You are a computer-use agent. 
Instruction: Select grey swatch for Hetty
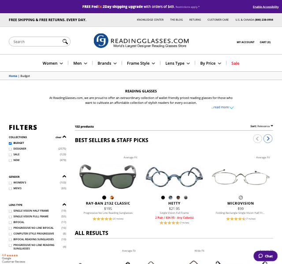(x=186, y=198)
